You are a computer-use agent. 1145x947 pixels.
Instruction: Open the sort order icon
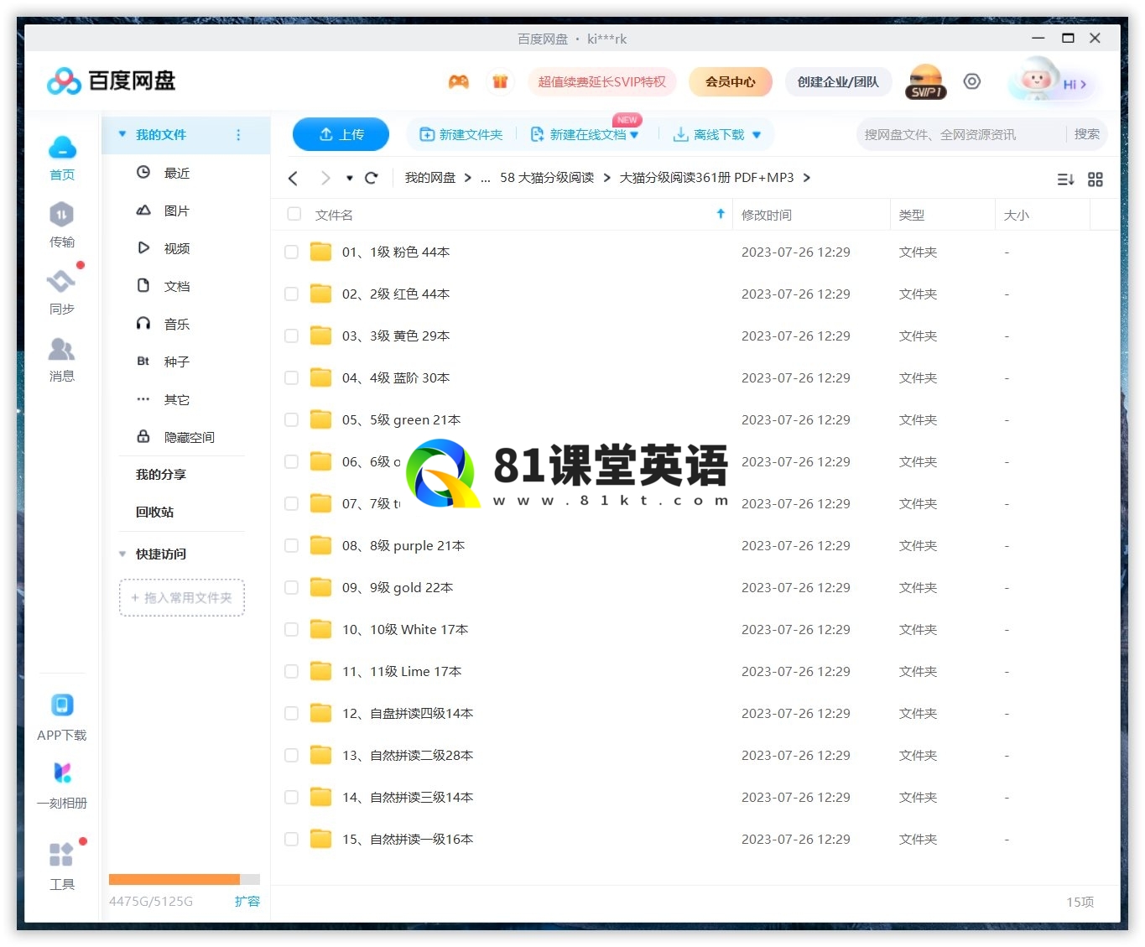point(1065,180)
